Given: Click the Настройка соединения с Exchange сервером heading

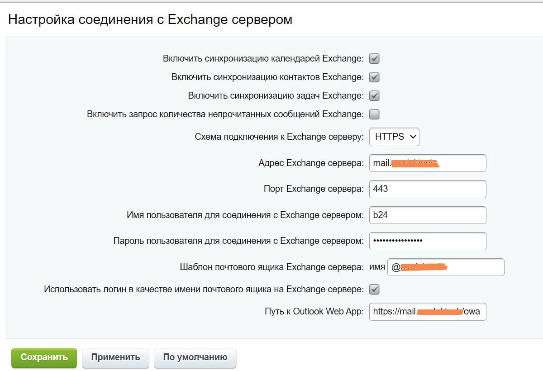Looking at the screenshot, I should [x=150, y=20].
